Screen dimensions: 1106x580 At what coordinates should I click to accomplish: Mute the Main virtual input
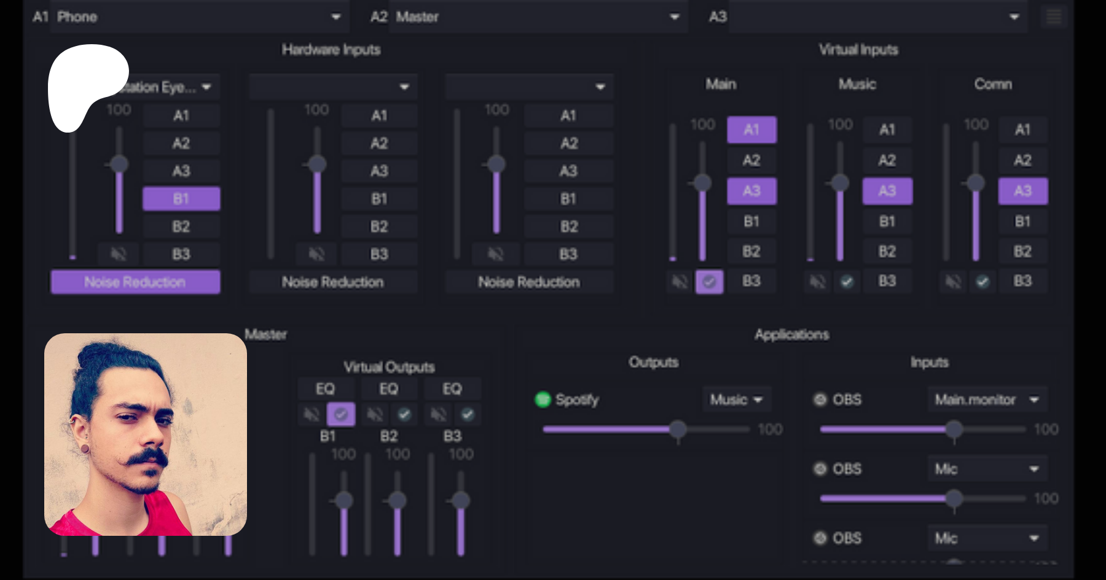[x=680, y=282]
